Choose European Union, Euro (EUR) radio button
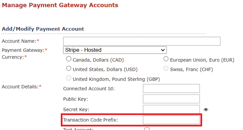243x130 pixels. coord(166,59)
